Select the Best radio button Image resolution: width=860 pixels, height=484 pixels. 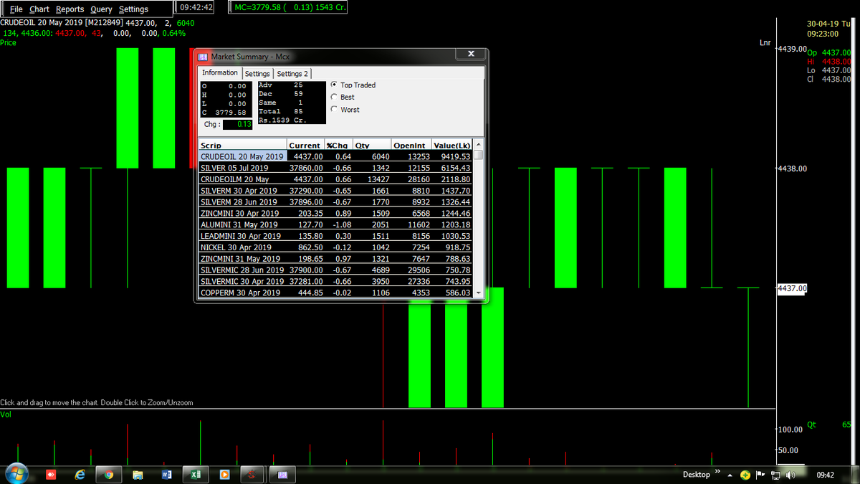pyautogui.click(x=335, y=97)
